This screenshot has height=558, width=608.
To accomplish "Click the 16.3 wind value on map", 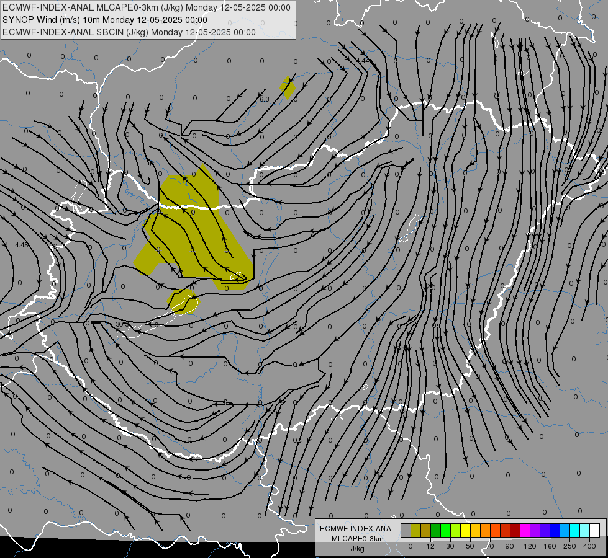I will [263, 100].
